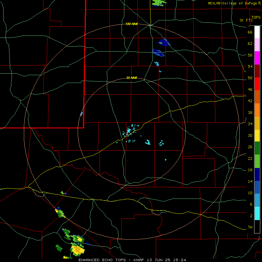Click the '100 NMI' range ring label
This screenshot has width=262, height=262.
(132, 24)
